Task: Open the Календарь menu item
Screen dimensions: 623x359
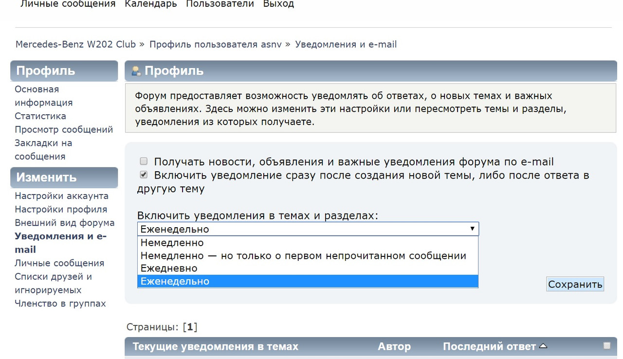Action: coord(151,4)
